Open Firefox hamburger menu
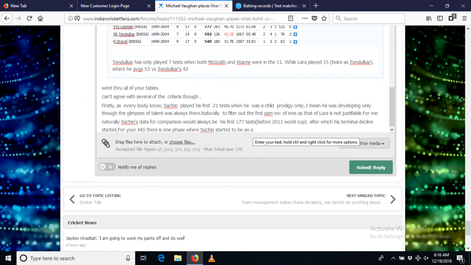Viewport: 471px width, 265px height. pos(464,18)
